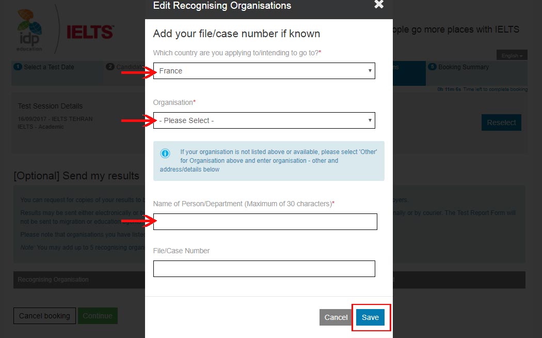Click the red IELTS logo

click(90, 32)
